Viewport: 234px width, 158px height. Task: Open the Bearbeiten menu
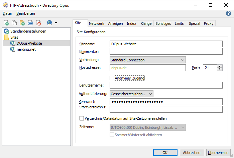pyautogui.click(x=26, y=13)
